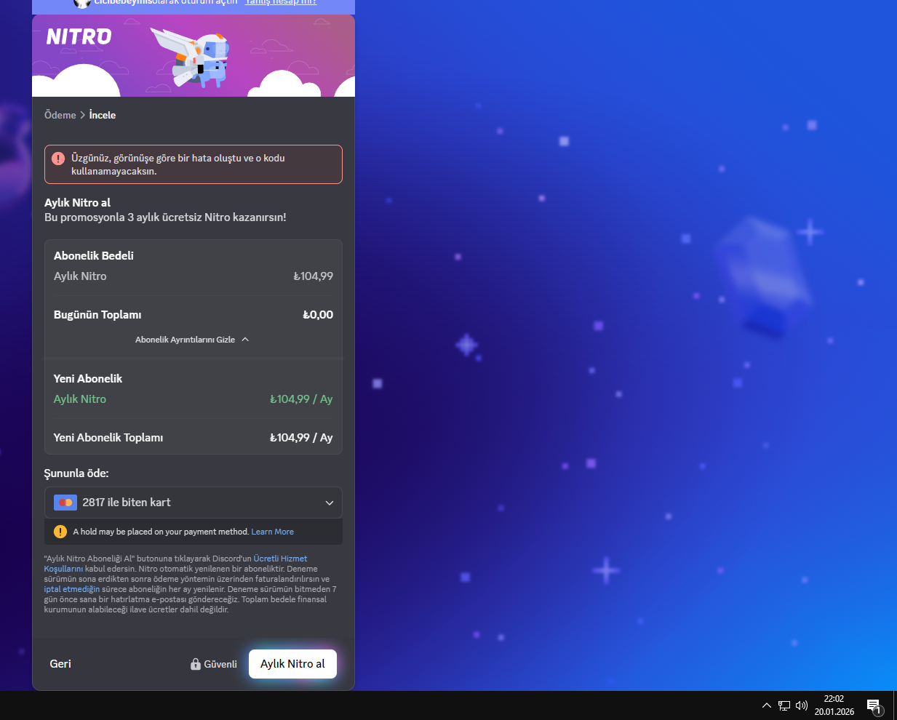
Task: Click the yellow warning hold icon
Action: 60,532
